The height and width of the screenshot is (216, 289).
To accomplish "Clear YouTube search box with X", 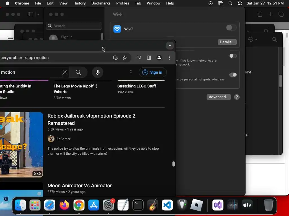I will pyautogui.click(x=65, y=72).
